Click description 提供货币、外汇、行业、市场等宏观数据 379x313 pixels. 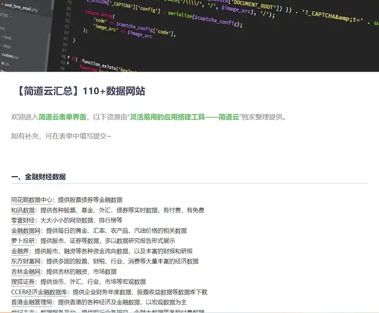[93, 282]
